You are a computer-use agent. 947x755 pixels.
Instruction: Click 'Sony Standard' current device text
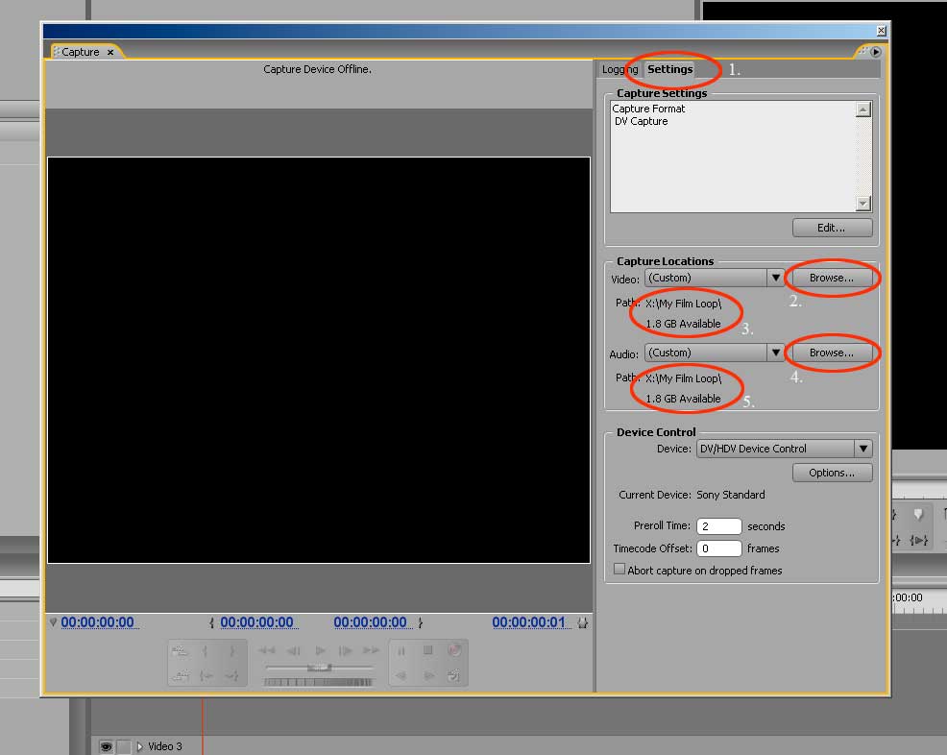pyautogui.click(x=731, y=495)
